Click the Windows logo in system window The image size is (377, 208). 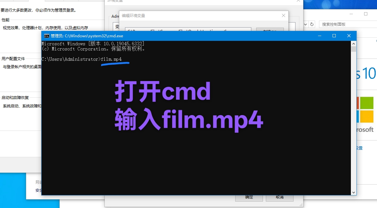pos(365,110)
